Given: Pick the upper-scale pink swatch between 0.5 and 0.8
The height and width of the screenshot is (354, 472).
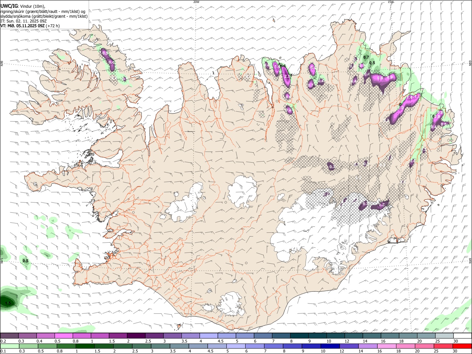Looking at the screenshot, I should click(x=63, y=336).
